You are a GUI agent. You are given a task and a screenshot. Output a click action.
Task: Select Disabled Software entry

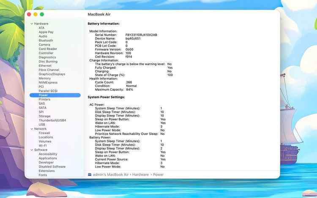[52, 167]
